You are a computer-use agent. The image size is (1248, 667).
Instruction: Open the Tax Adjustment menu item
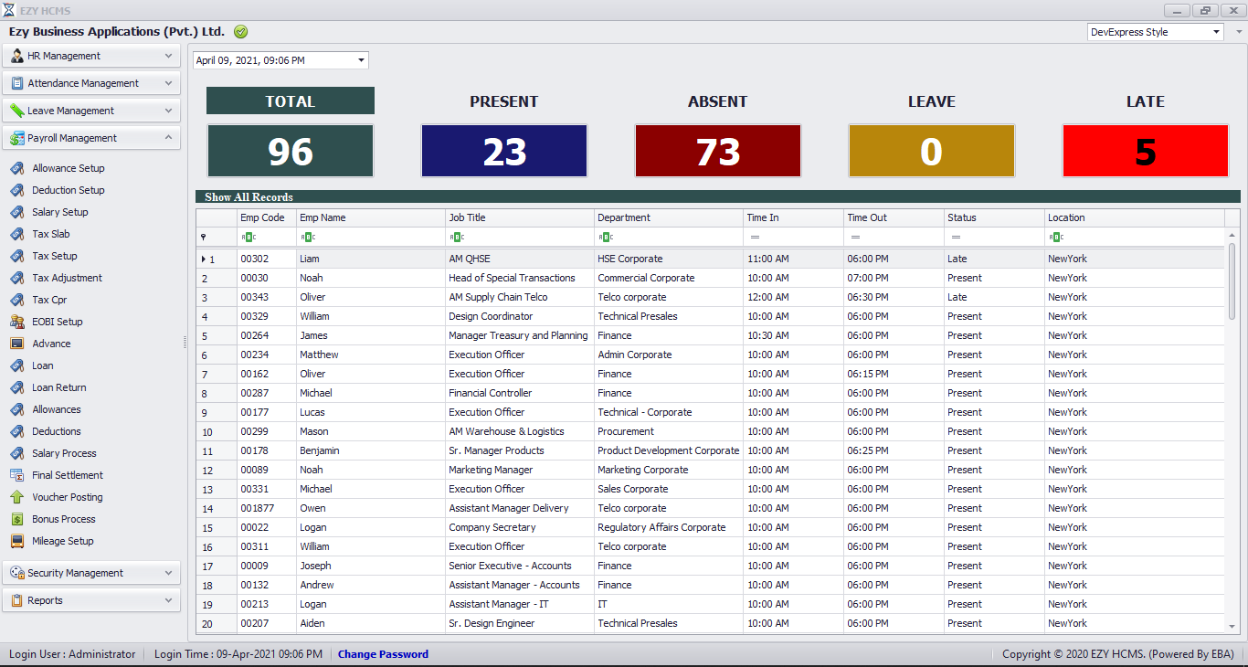67,278
